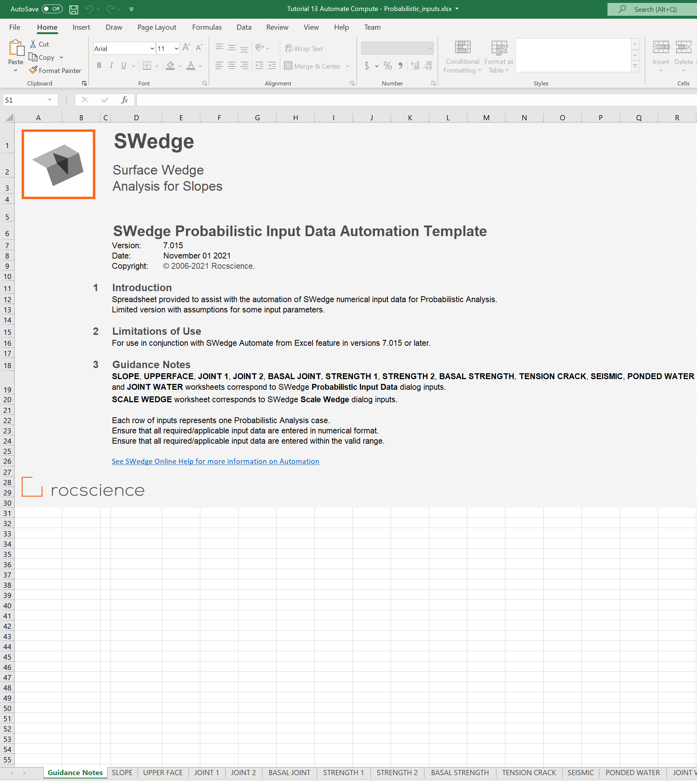The height and width of the screenshot is (781, 697).
Task: Open SWedge Online Help automation link
Action: pyautogui.click(x=215, y=461)
